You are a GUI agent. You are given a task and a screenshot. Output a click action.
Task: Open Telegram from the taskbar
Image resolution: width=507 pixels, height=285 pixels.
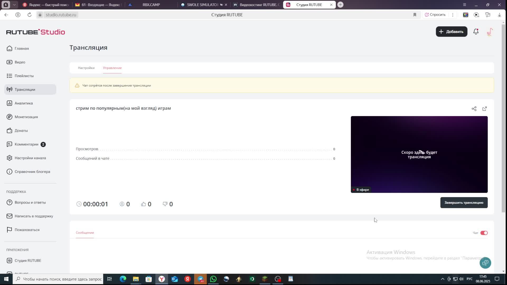tap(200, 279)
